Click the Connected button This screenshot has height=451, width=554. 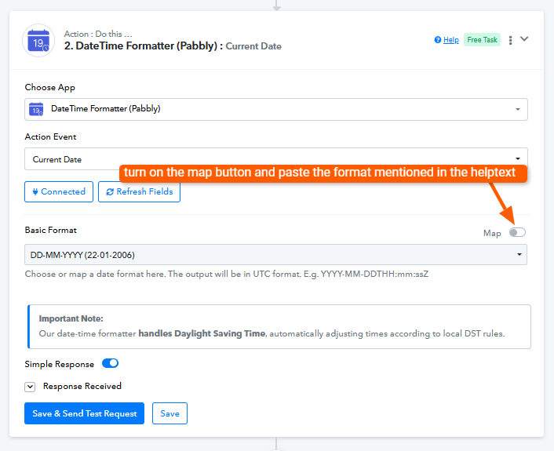[59, 192]
